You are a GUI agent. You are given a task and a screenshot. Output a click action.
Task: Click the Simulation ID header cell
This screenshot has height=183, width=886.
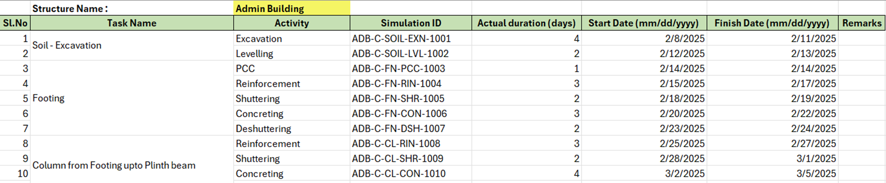(x=410, y=23)
